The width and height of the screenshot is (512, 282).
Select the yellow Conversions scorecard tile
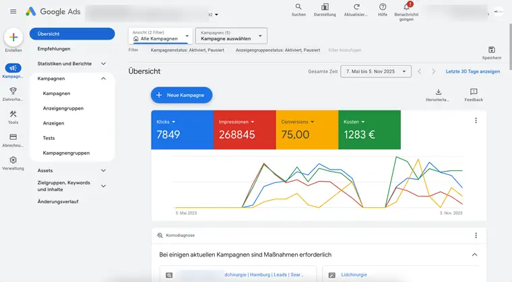[307, 130]
